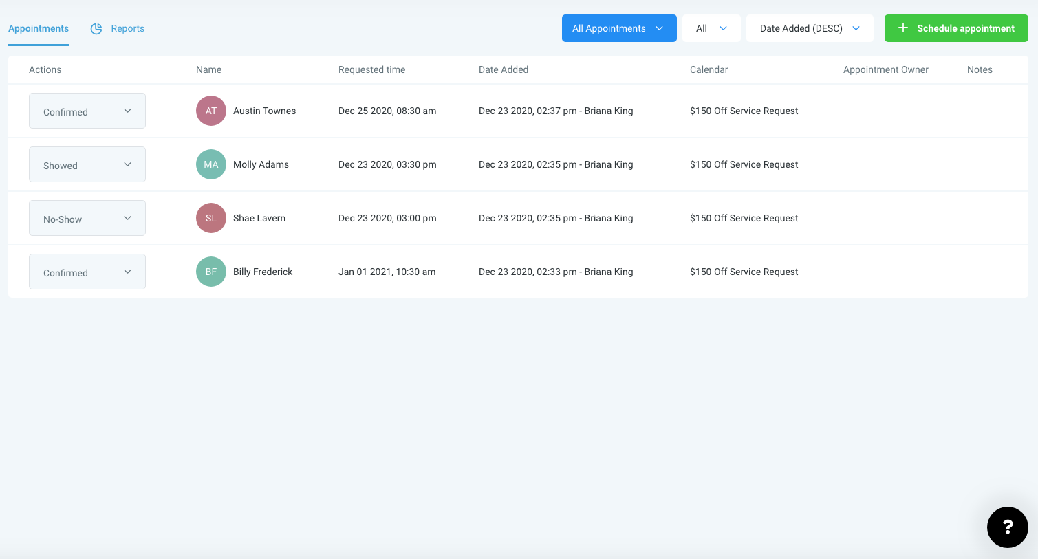Click the name Austin Townes
The height and width of the screenshot is (559, 1038).
[264, 111]
